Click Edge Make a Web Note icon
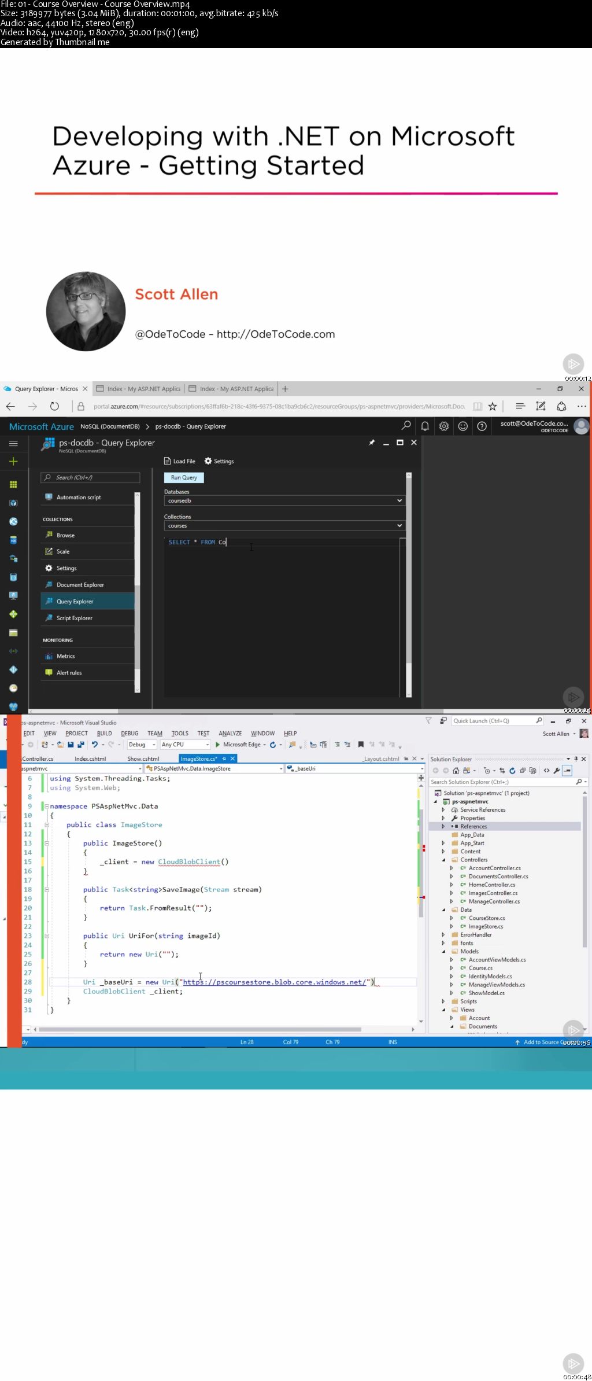 [541, 406]
